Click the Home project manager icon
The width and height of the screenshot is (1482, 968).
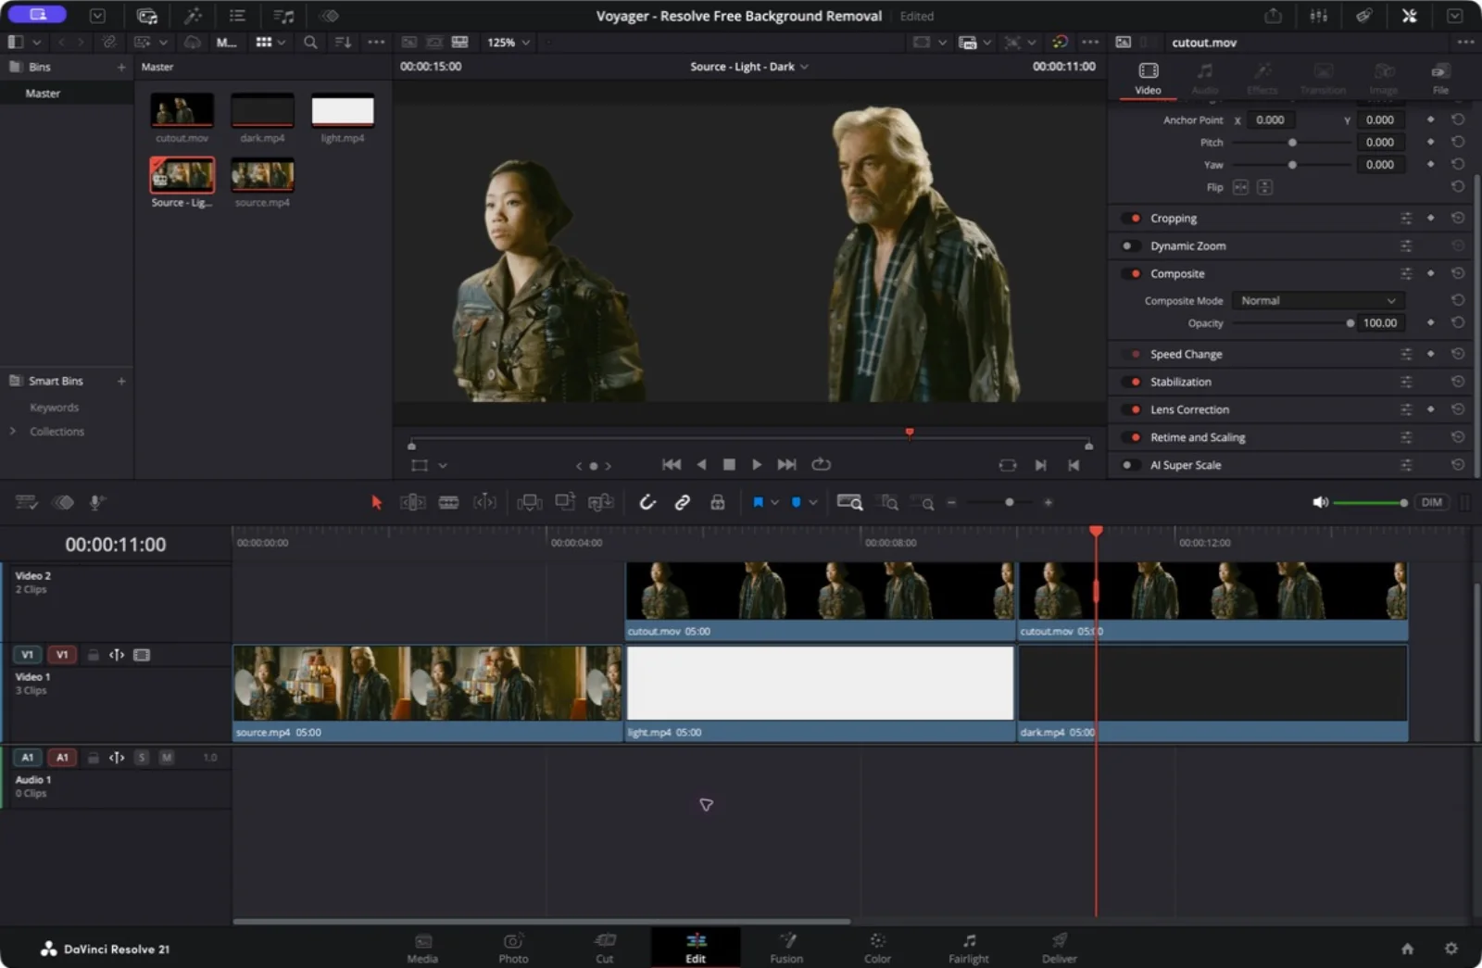pos(1407,948)
